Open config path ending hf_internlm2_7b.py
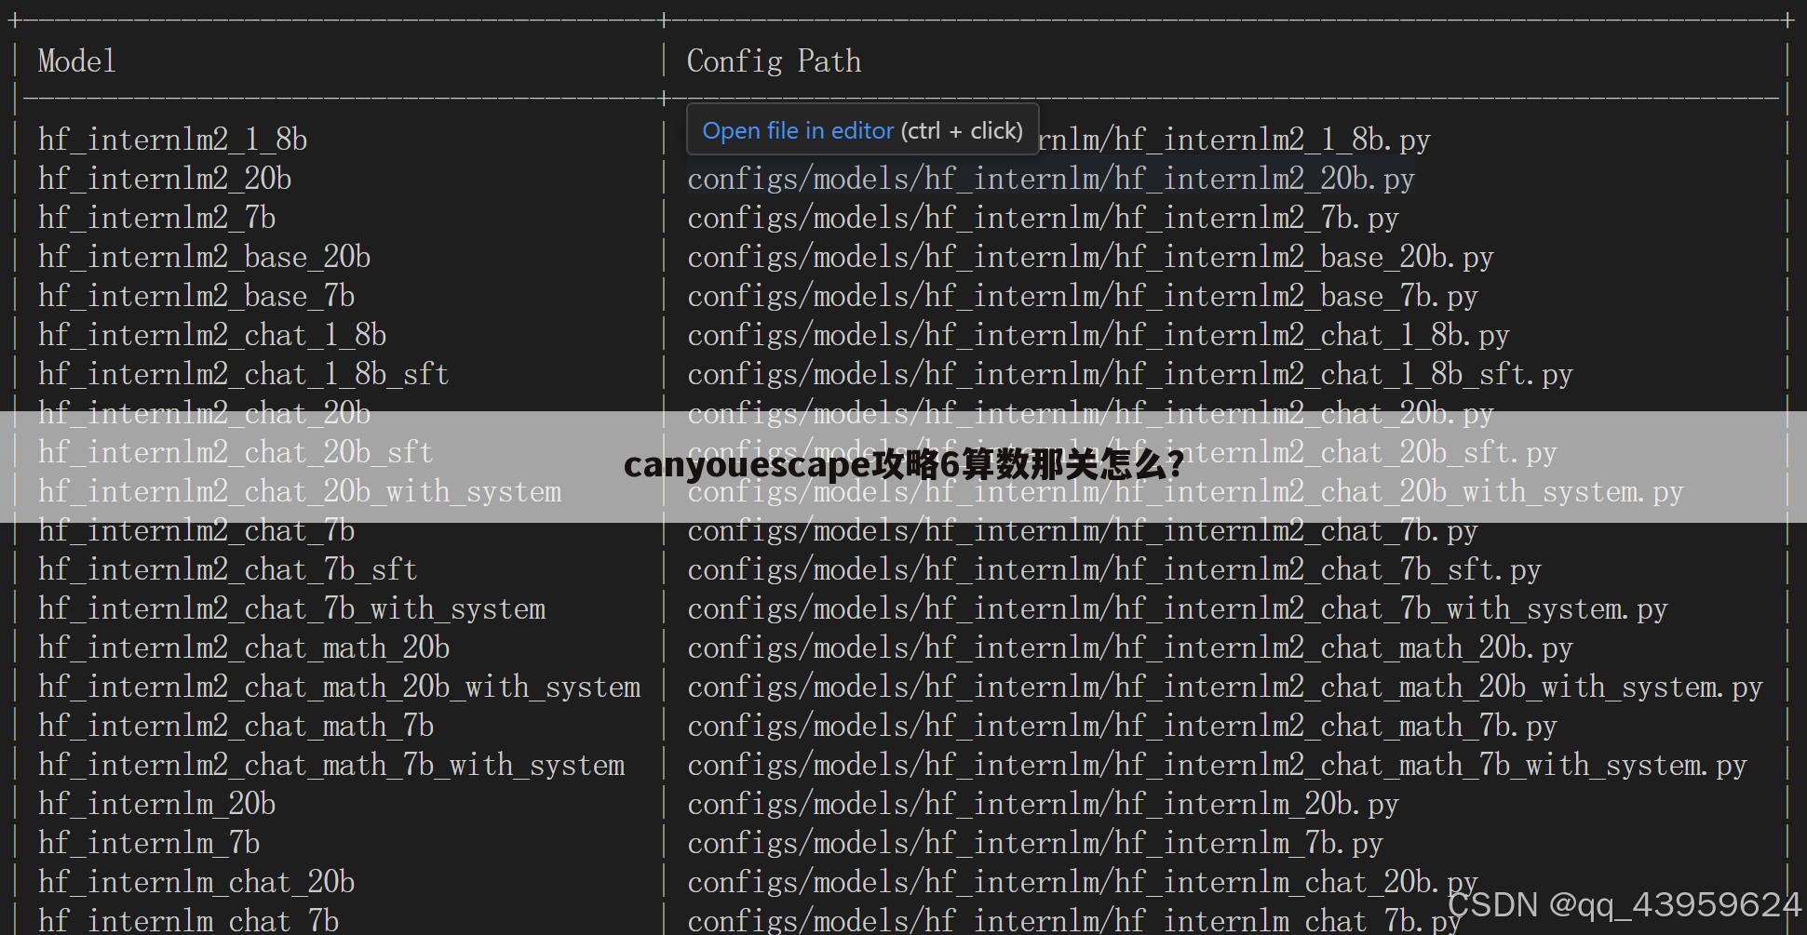The height and width of the screenshot is (935, 1807). (1043, 218)
